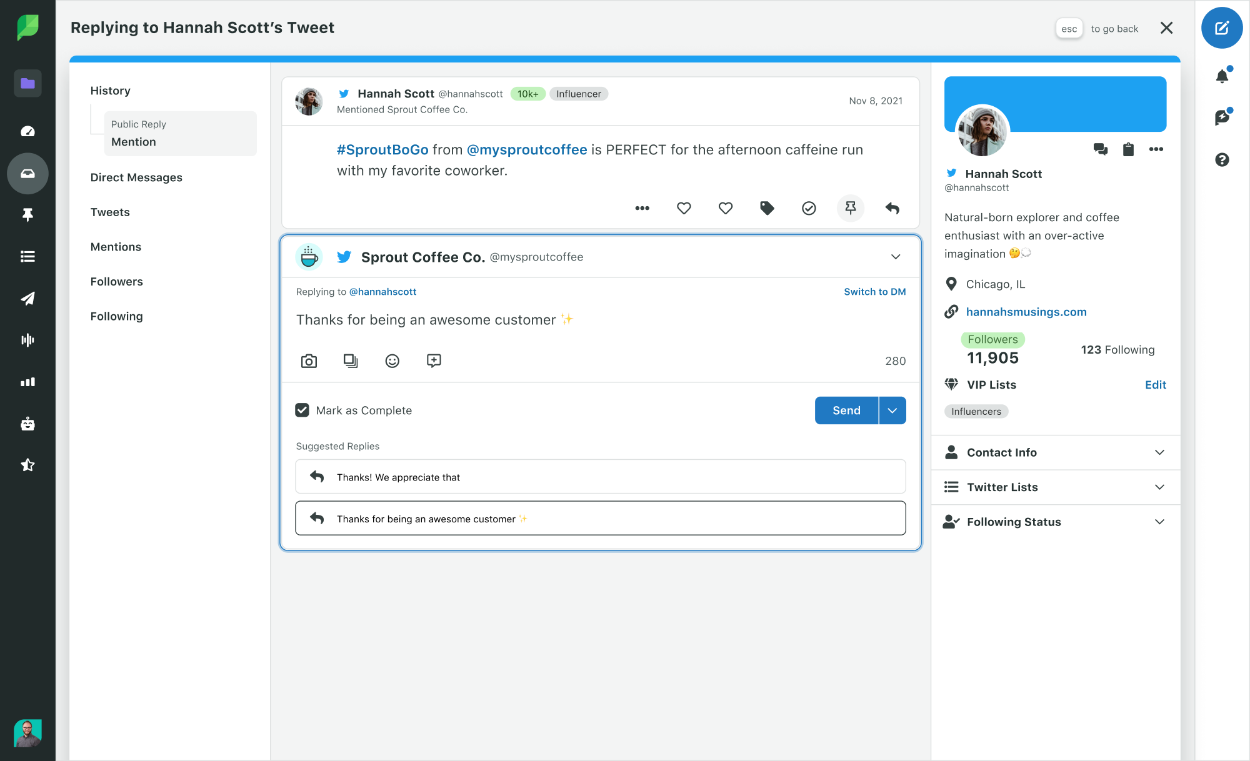Select Mentions from the history sidebar
The height and width of the screenshot is (761, 1250).
point(115,246)
